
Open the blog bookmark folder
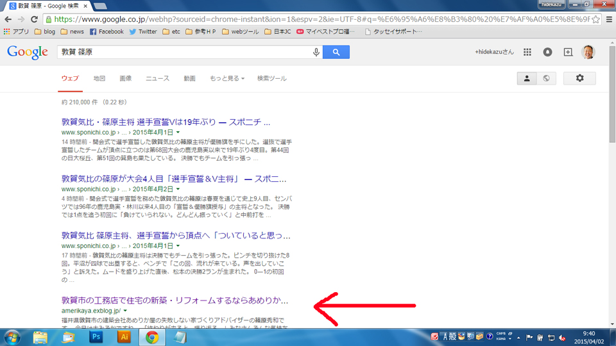(45, 32)
